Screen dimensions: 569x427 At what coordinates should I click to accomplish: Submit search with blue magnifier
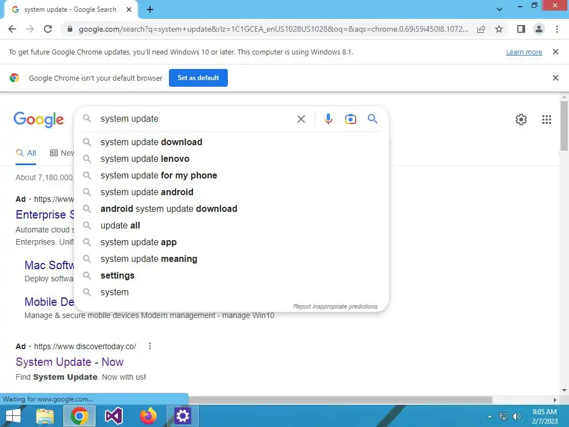click(x=372, y=119)
